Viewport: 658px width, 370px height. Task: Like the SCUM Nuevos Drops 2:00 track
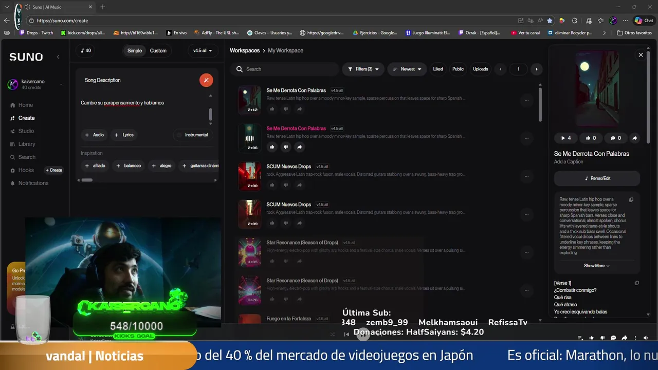[272, 185]
